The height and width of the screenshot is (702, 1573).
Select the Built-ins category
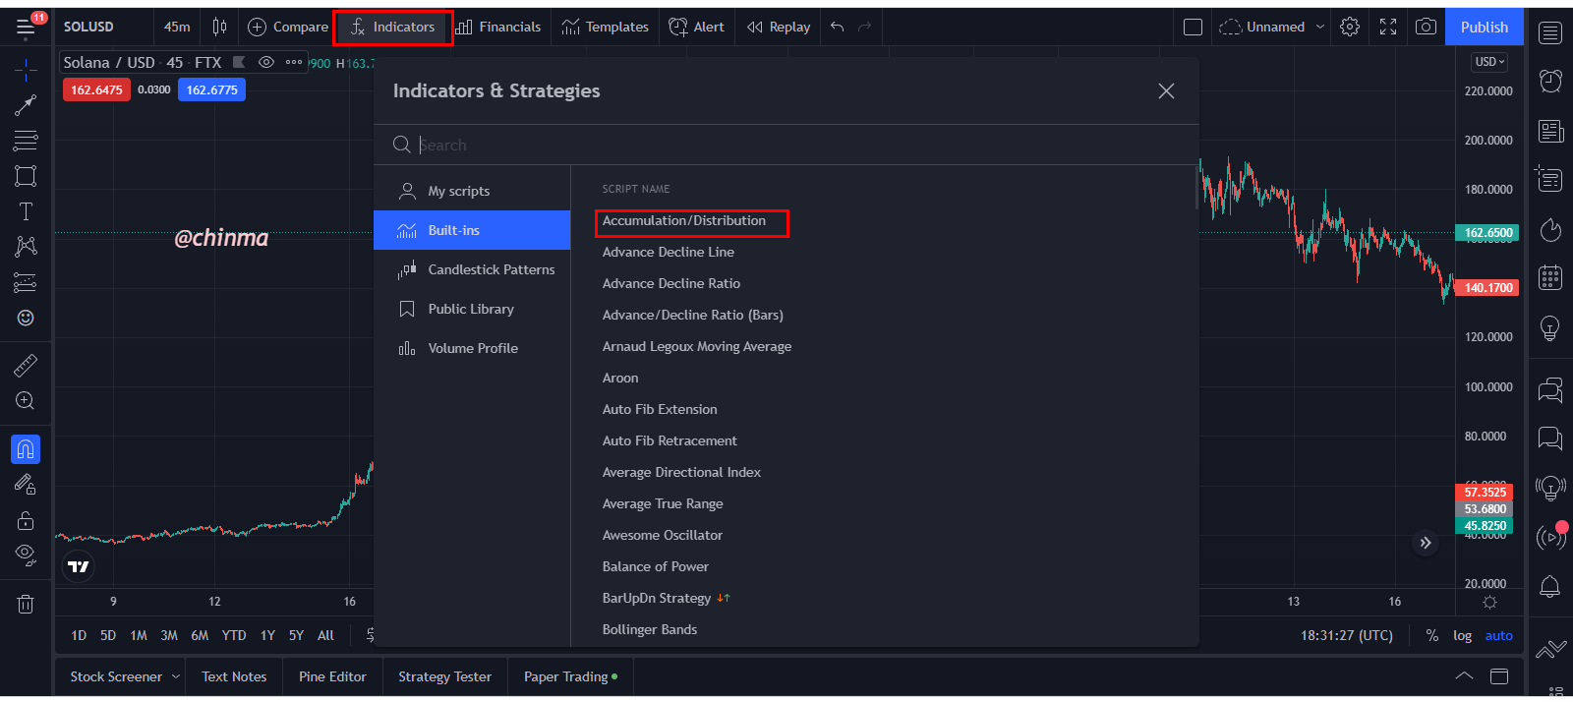coord(472,230)
